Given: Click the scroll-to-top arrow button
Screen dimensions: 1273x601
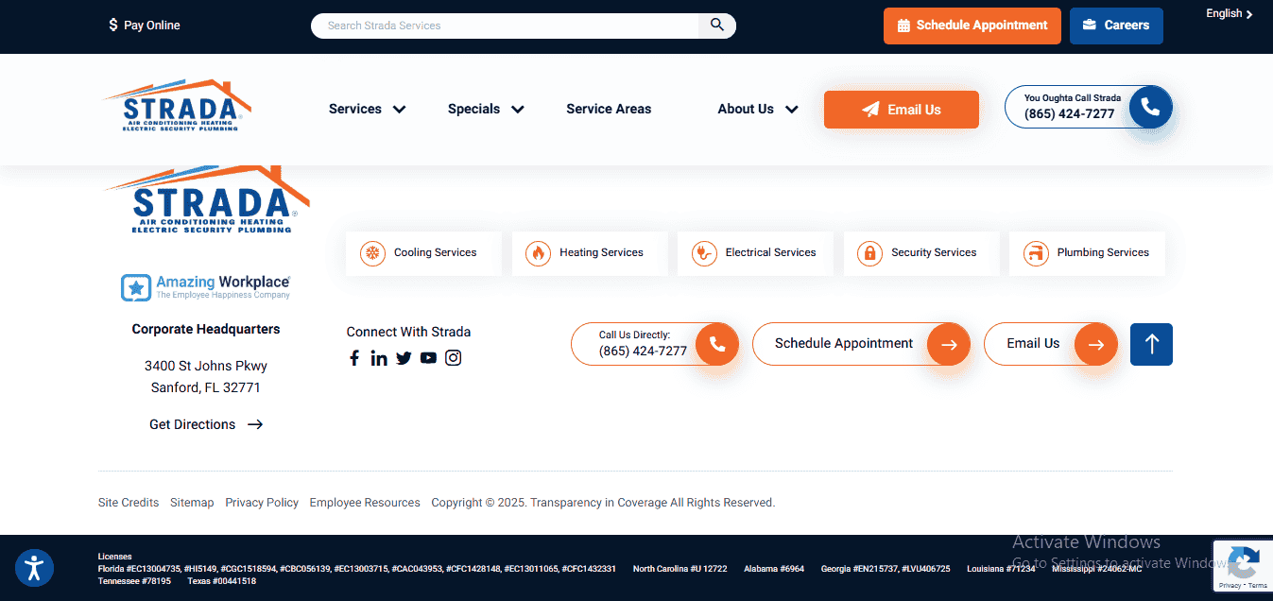Looking at the screenshot, I should click(x=1151, y=344).
